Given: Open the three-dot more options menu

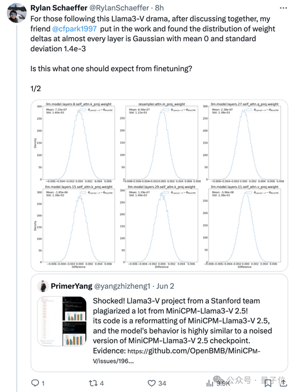Looking at the screenshot, I should [283, 8].
